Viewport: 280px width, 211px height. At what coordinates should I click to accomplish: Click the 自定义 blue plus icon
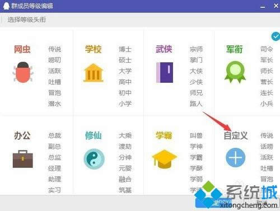pyautogui.click(x=236, y=157)
